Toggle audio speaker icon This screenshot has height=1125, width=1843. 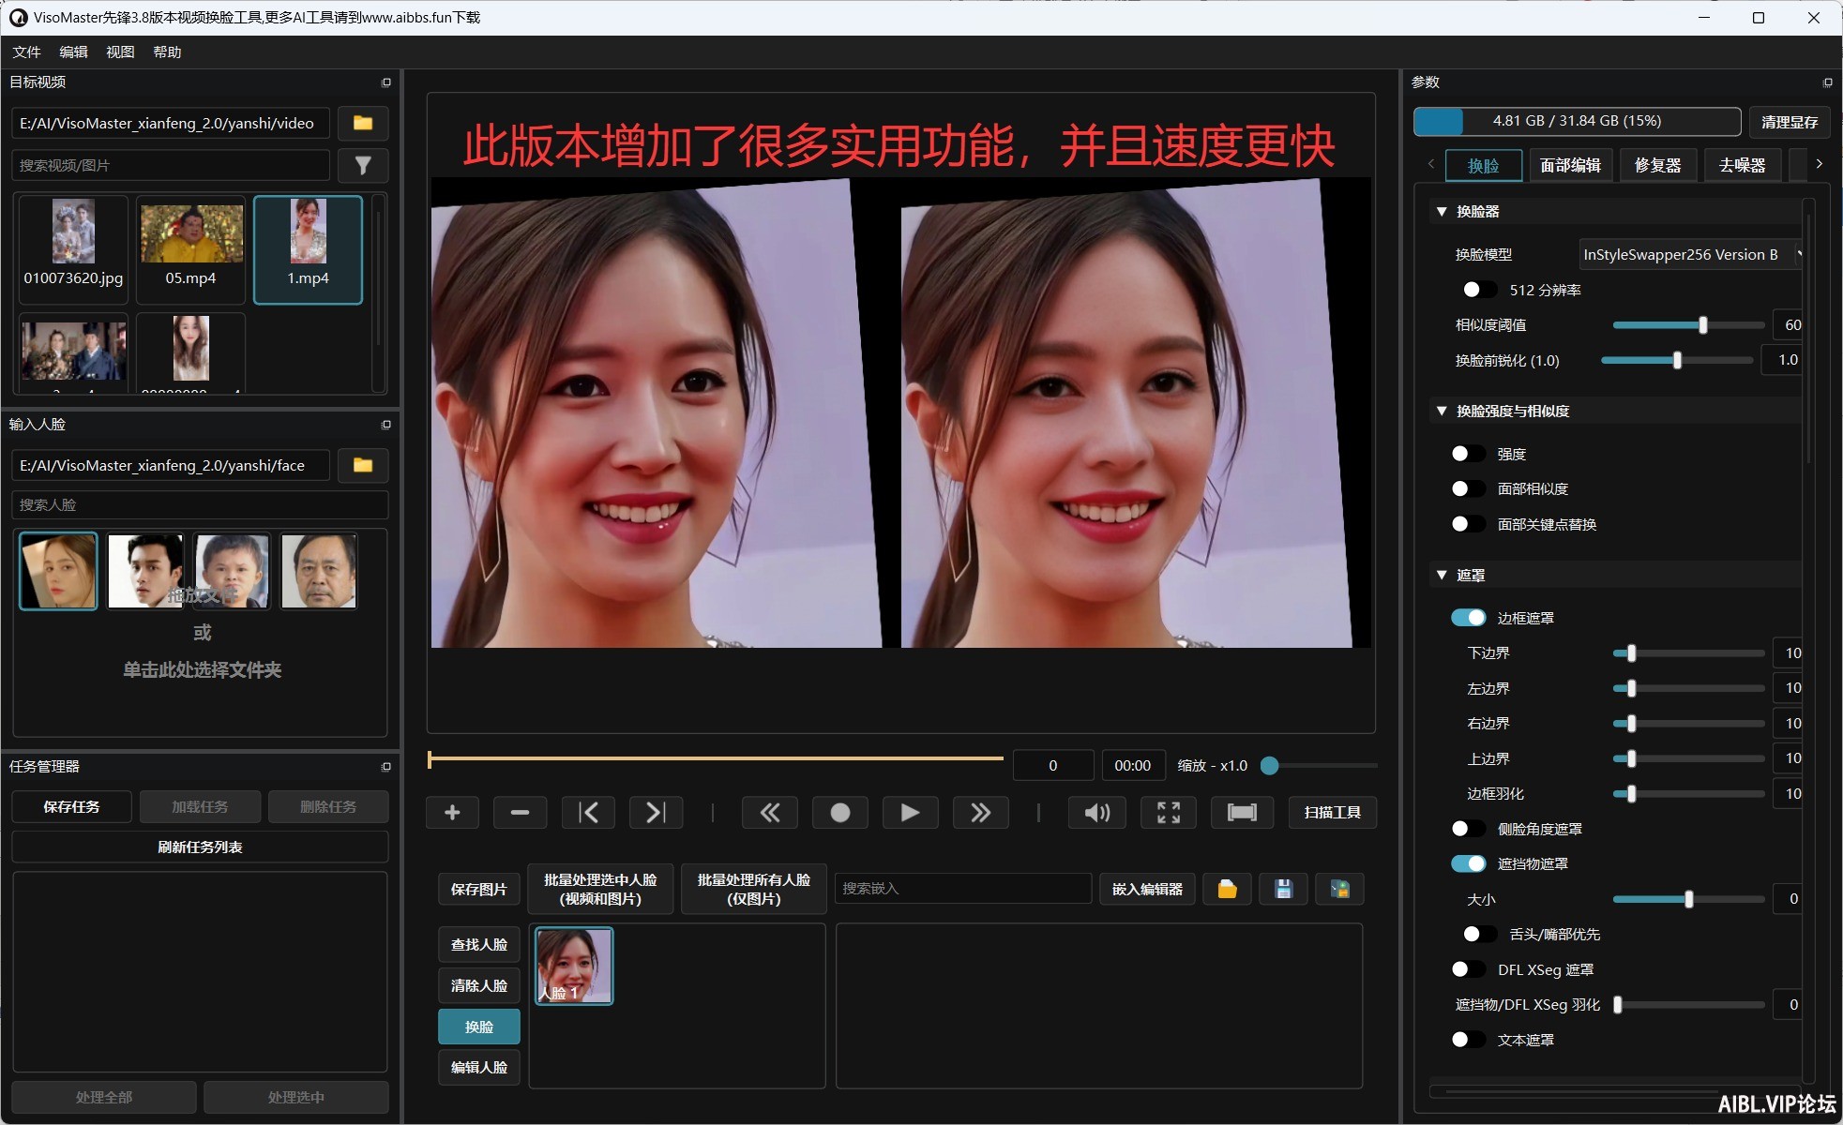click(x=1097, y=812)
